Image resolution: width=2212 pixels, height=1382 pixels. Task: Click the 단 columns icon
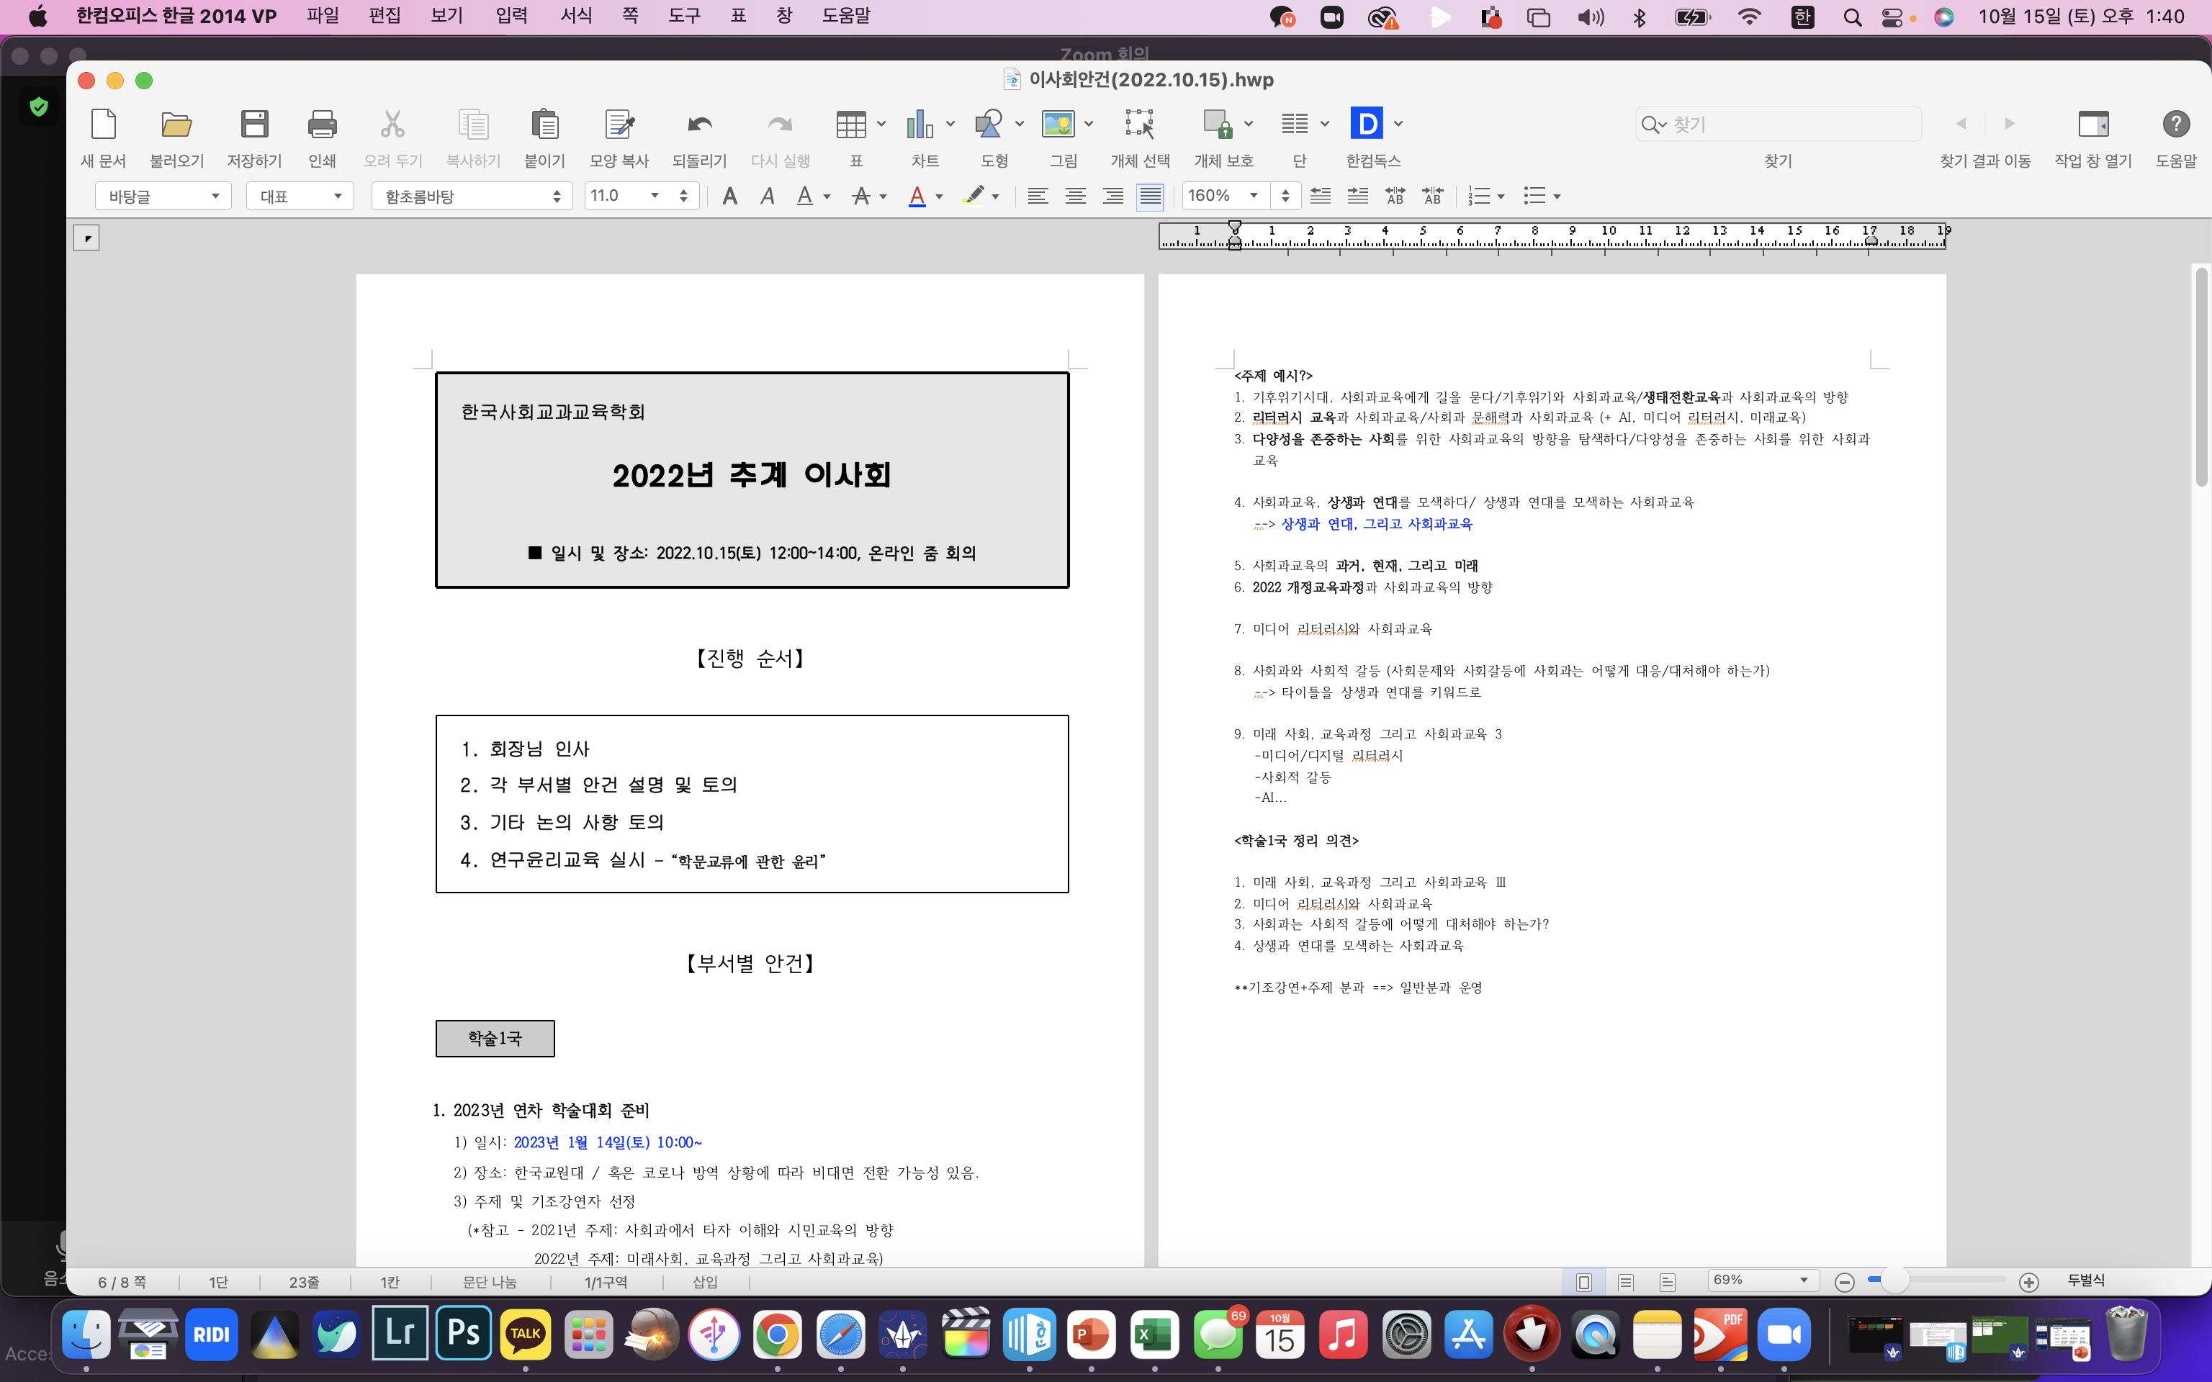[x=1295, y=123]
